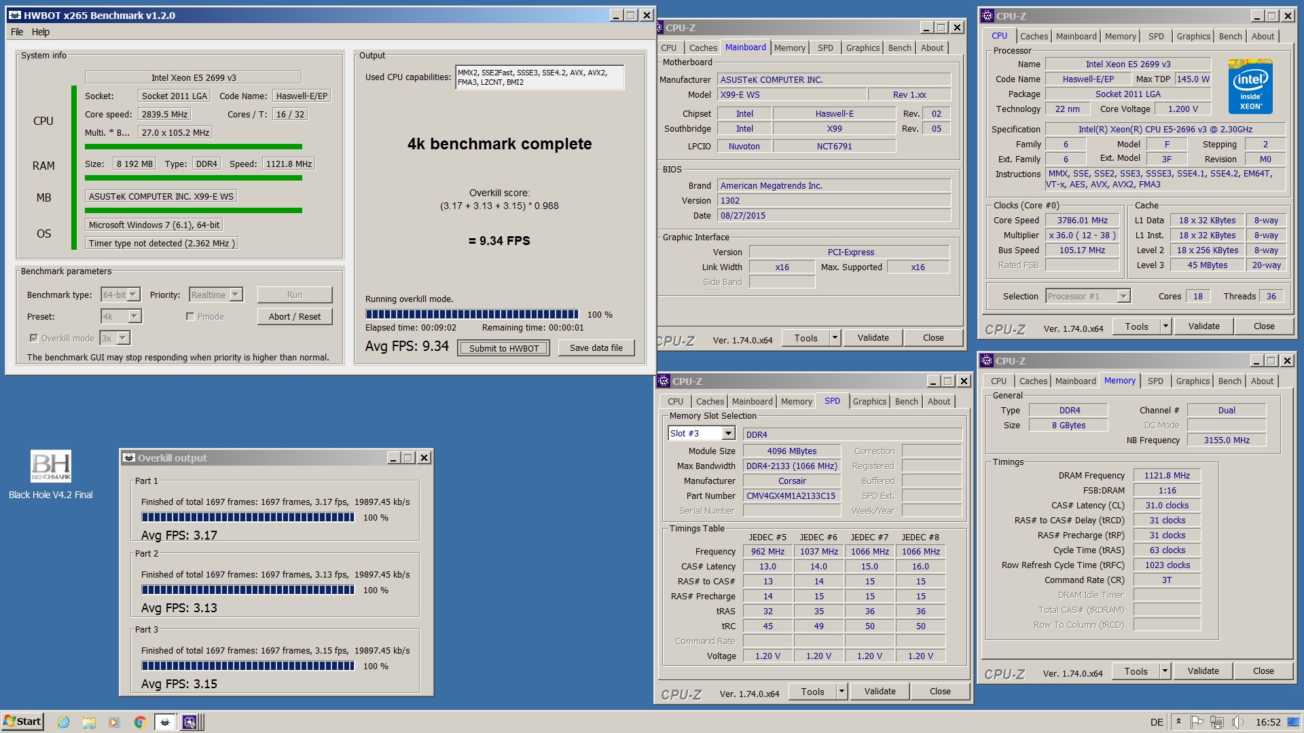Image resolution: width=1304 pixels, height=733 pixels.
Task: Show hidden system tray icons
Action: (x=1178, y=721)
